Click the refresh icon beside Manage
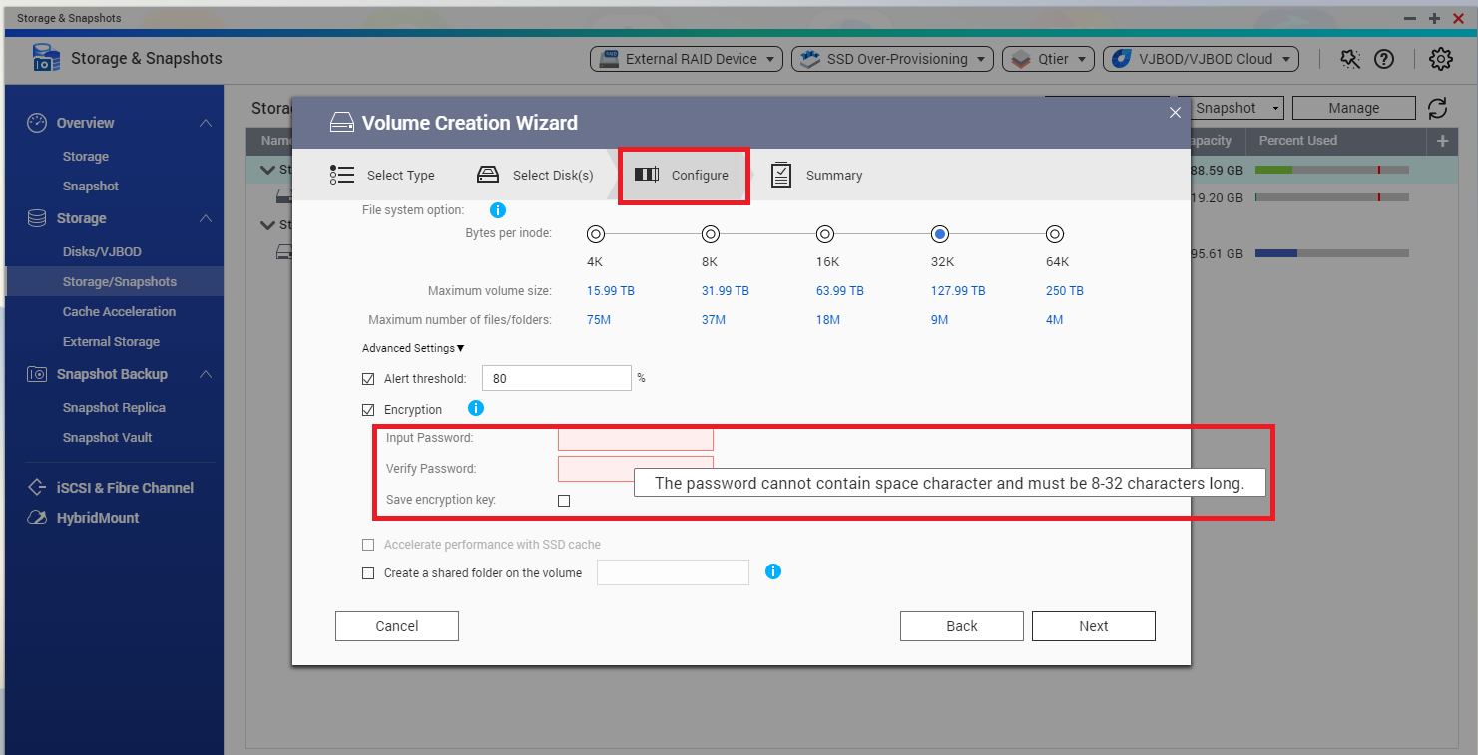This screenshot has height=755, width=1478. (1437, 108)
